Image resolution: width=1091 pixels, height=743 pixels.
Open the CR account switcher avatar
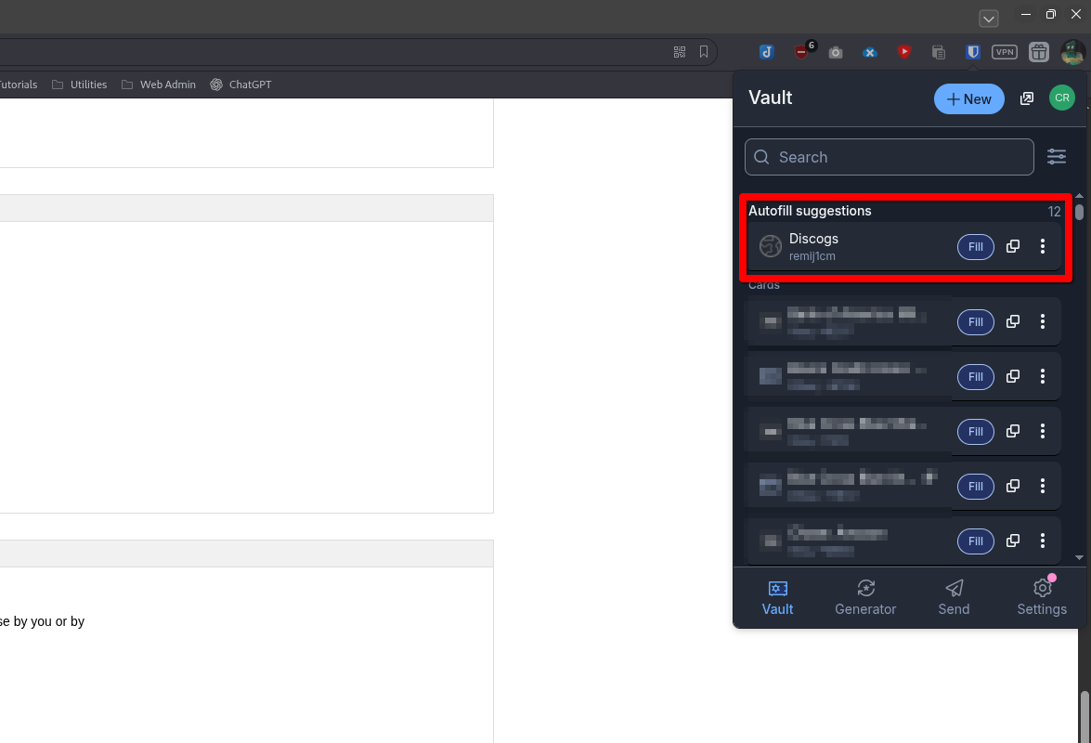(x=1061, y=97)
